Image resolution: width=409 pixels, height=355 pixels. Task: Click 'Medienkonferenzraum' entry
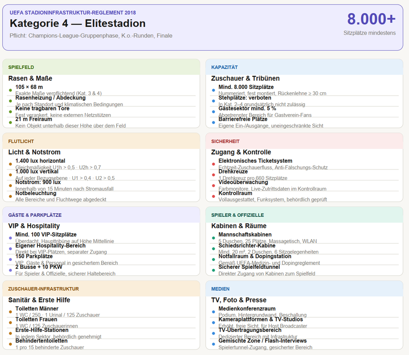click(x=247, y=309)
